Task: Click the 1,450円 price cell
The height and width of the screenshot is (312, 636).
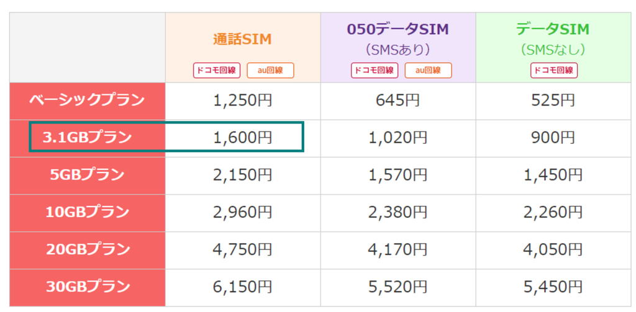Action: [x=553, y=175]
